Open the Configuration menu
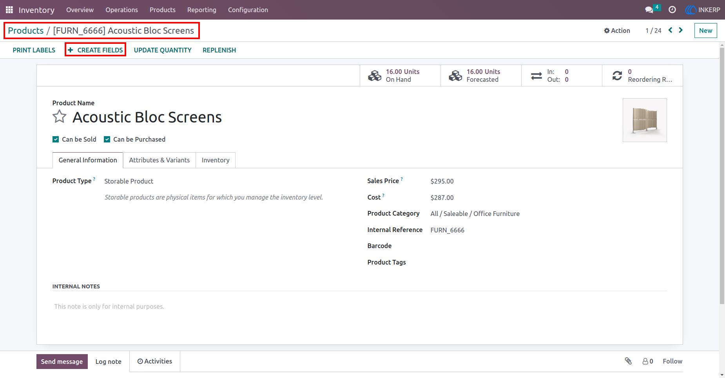Screen dimensions: 725x378 pyautogui.click(x=248, y=10)
